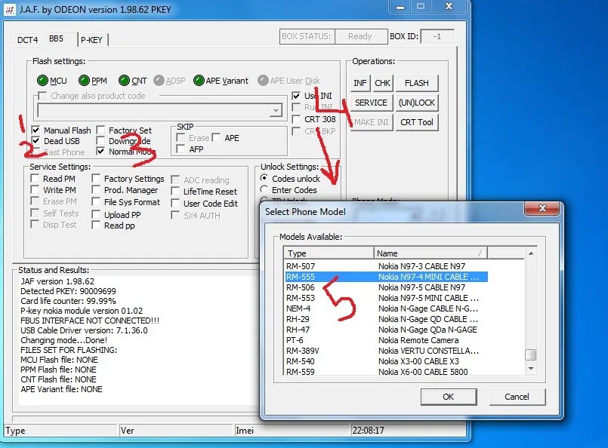Click the INF operation button
This screenshot has width=608, height=448.
pyautogui.click(x=360, y=83)
